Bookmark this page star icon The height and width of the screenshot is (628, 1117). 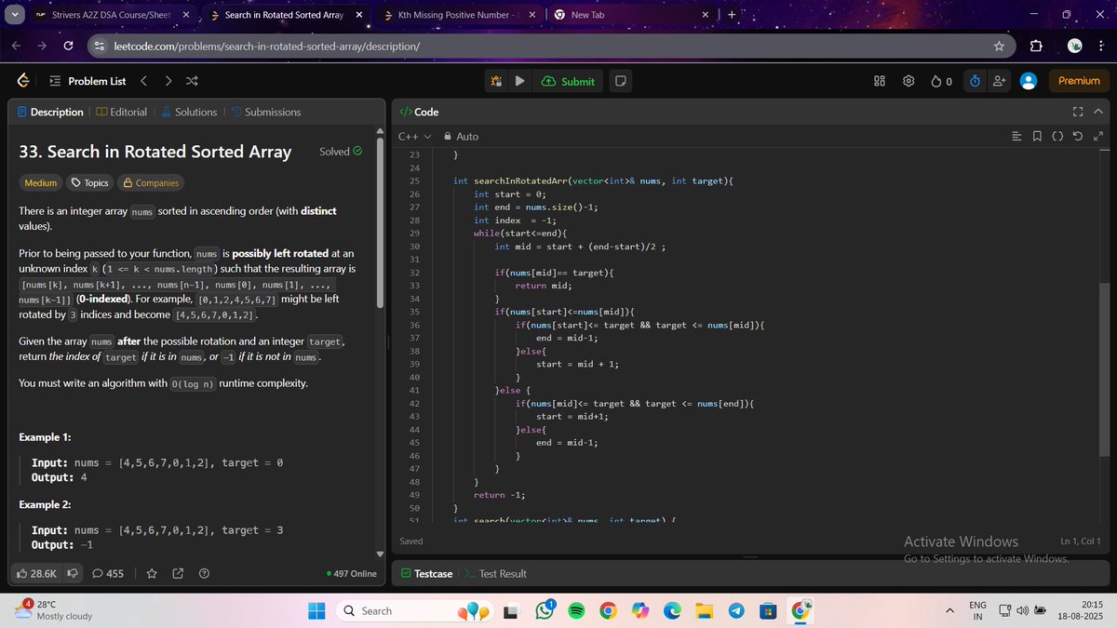point(998,46)
